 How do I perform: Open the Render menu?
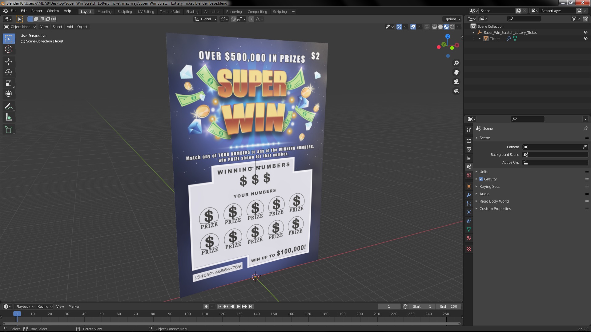[37, 11]
